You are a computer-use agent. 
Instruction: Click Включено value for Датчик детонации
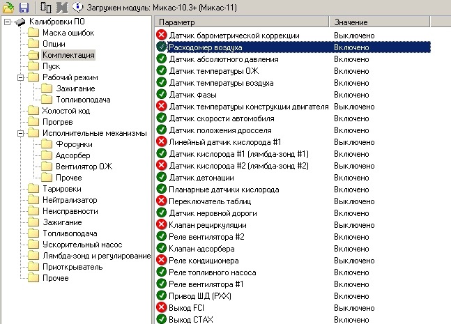coord(351,178)
